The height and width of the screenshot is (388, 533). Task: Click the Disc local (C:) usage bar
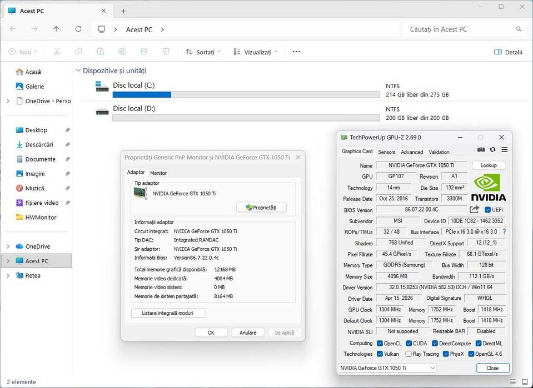pyautogui.click(x=246, y=95)
